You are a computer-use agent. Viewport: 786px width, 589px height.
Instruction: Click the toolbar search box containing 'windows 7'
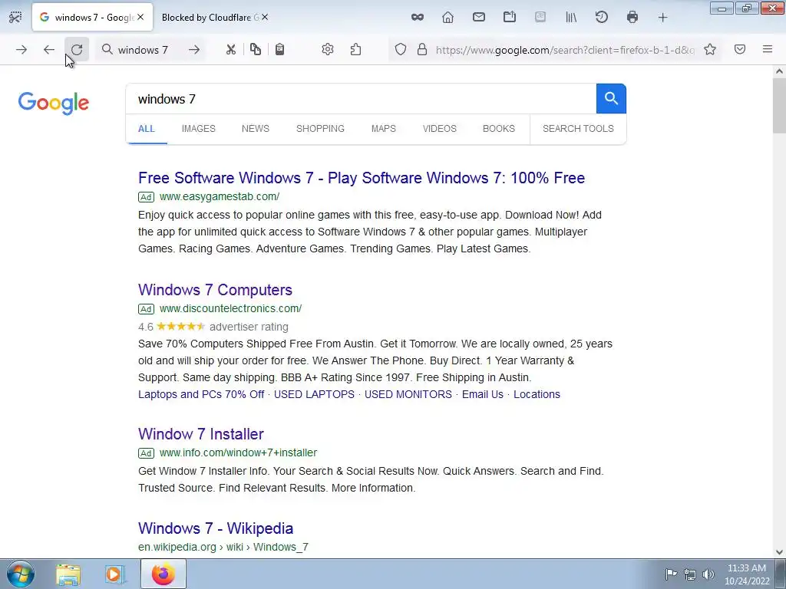tap(151, 50)
